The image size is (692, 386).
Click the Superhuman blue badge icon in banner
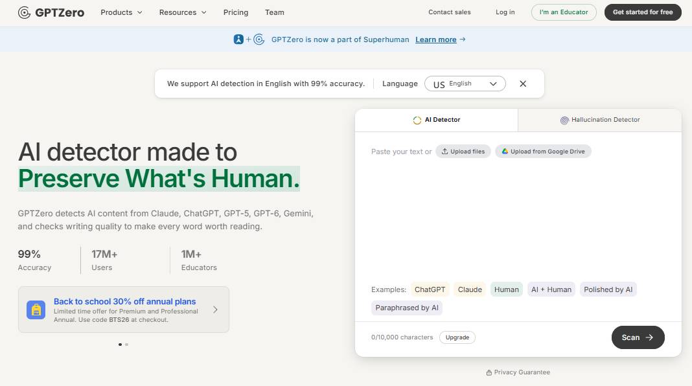[x=238, y=40]
